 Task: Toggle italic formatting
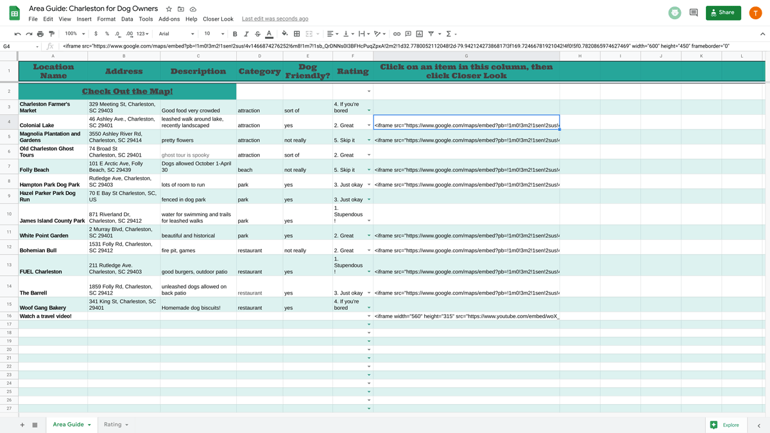(246, 34)
